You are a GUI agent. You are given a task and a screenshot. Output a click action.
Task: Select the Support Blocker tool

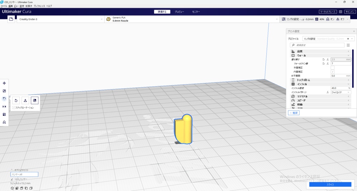[x=4, y=122]
